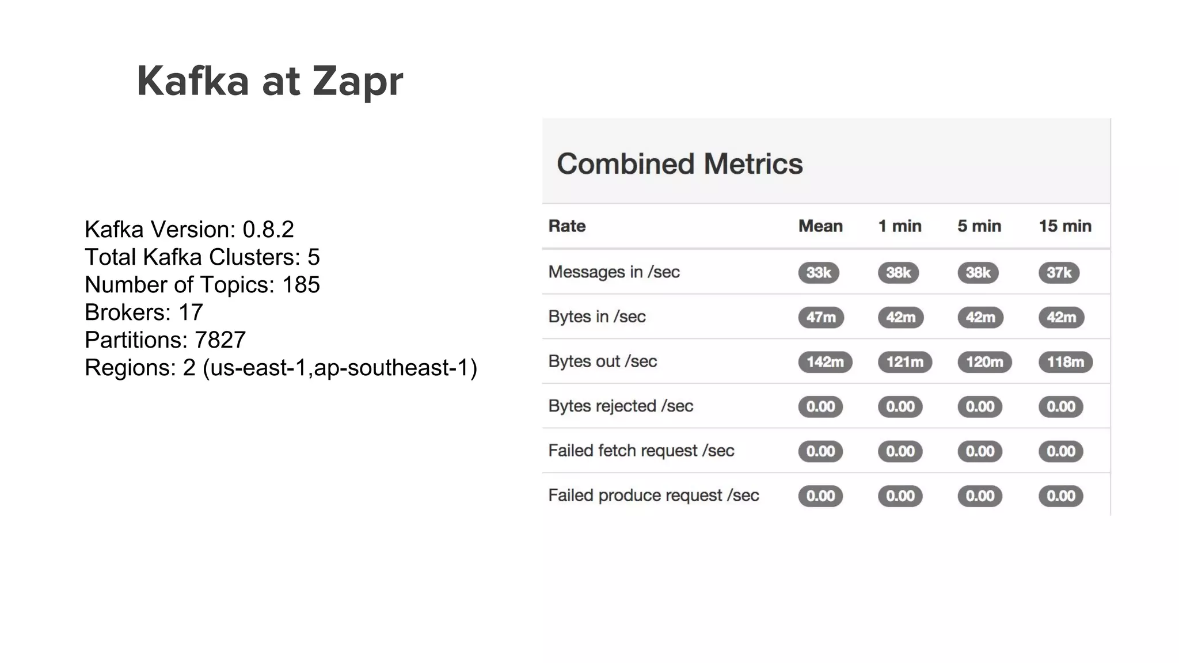
Task: Select the 5 min column header
Action: 979,226
